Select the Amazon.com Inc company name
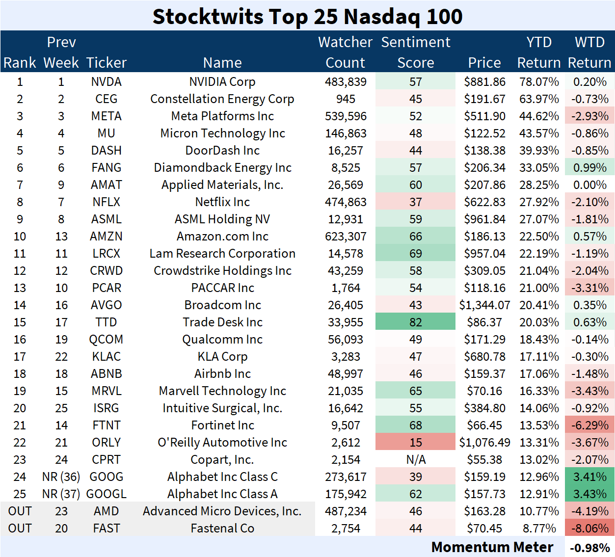This screenshot has width=615, height=557. 222,237
